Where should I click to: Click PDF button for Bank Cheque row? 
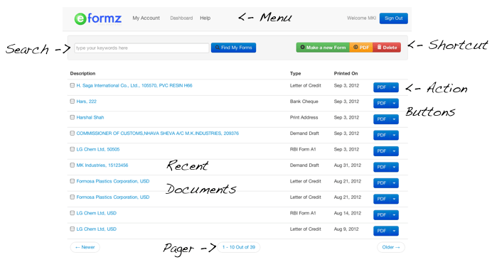tap(382, 104)
